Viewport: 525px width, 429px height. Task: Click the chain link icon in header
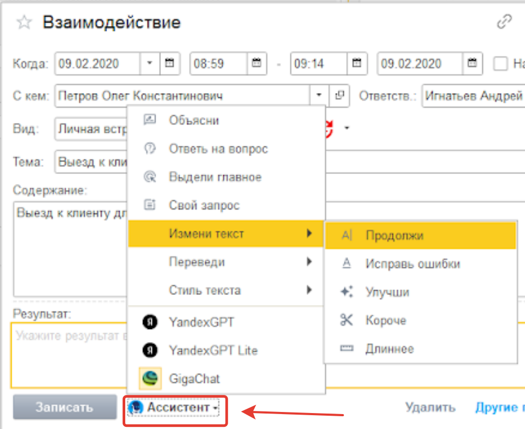504,22
